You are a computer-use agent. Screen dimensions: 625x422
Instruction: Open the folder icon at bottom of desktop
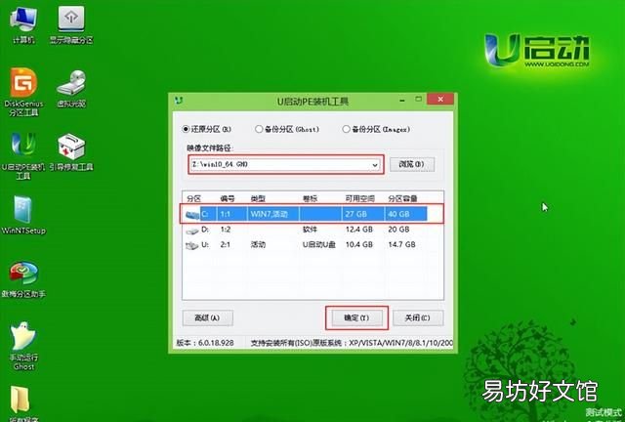tap(20, 400)
